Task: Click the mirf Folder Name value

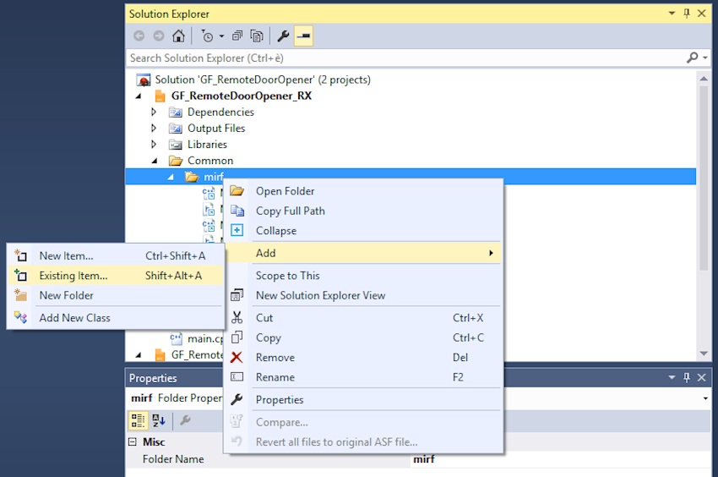Action: pyautogui.click(x=423, y=459)
